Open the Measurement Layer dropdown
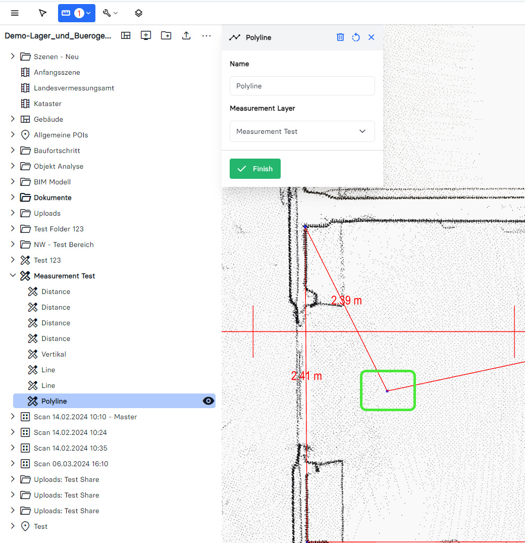Viewport: 525px width, 543px height. pos(302,131)
